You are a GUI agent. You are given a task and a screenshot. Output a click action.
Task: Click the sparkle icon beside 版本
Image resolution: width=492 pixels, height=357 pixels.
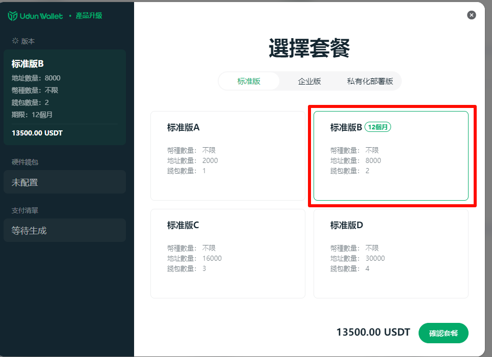point(15,41)
